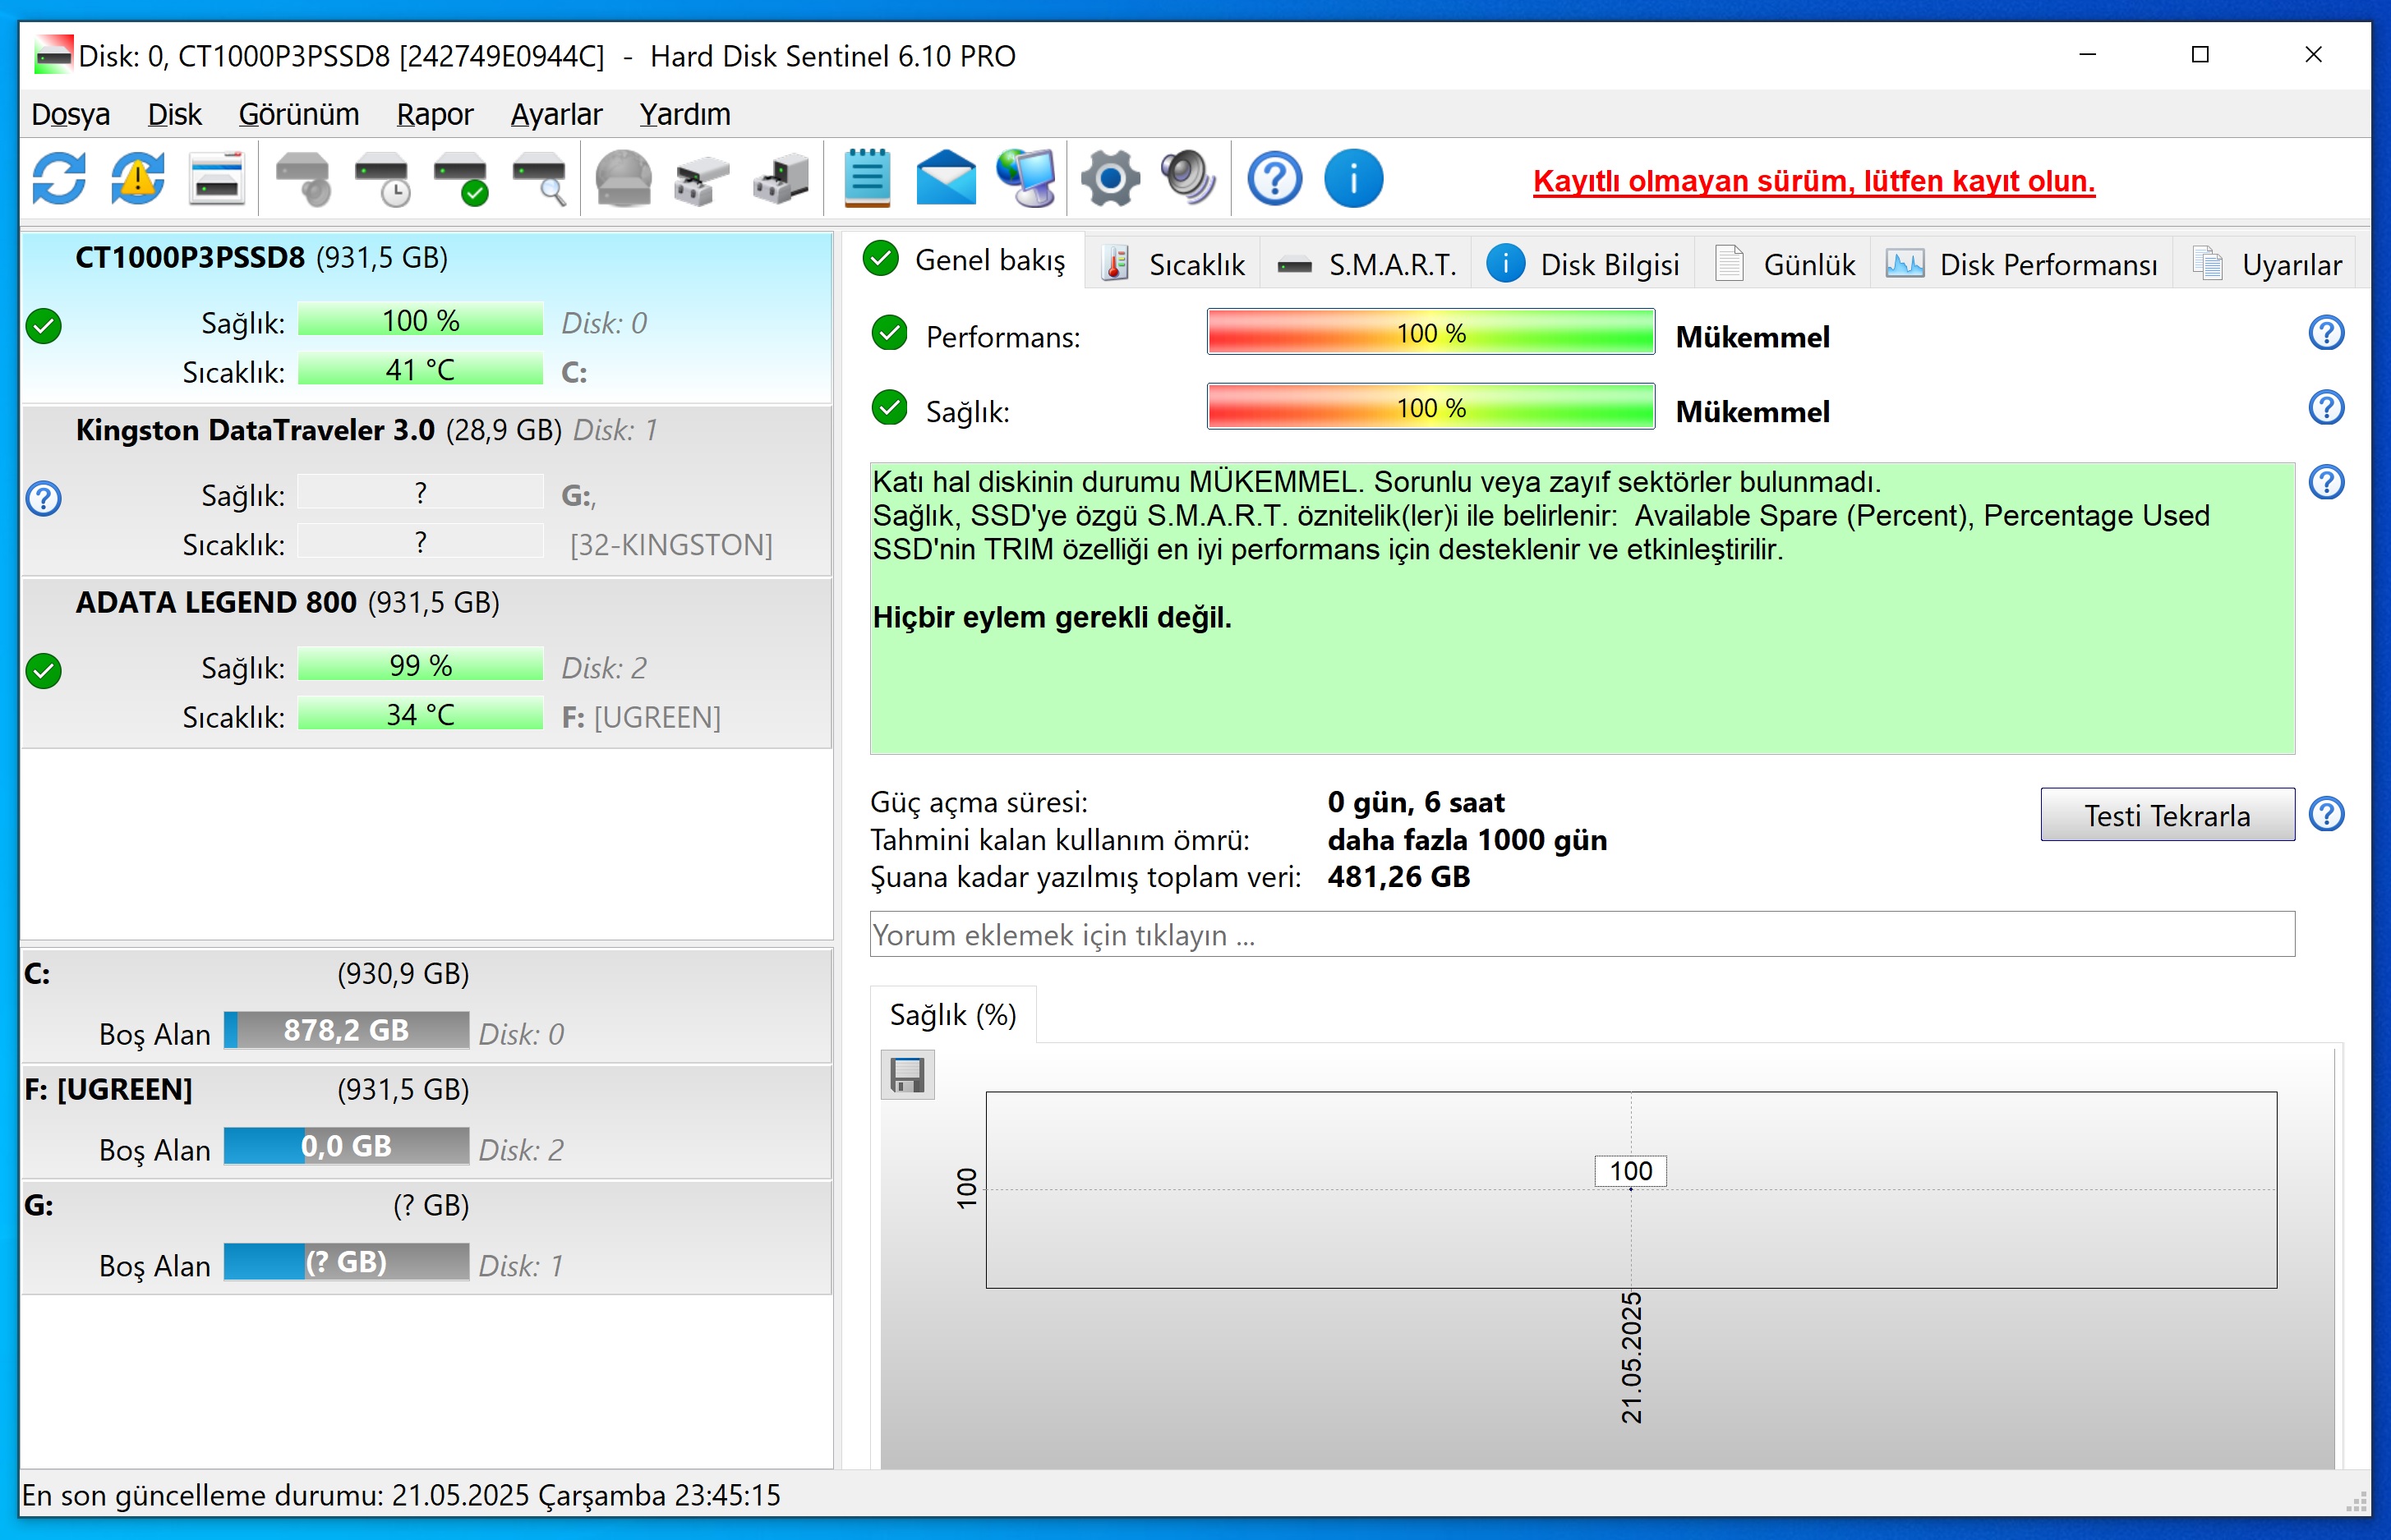Click the question status icon of Kingston DataTraveler
This screenshot has height=1540, width=2391.
coord(44,498)
